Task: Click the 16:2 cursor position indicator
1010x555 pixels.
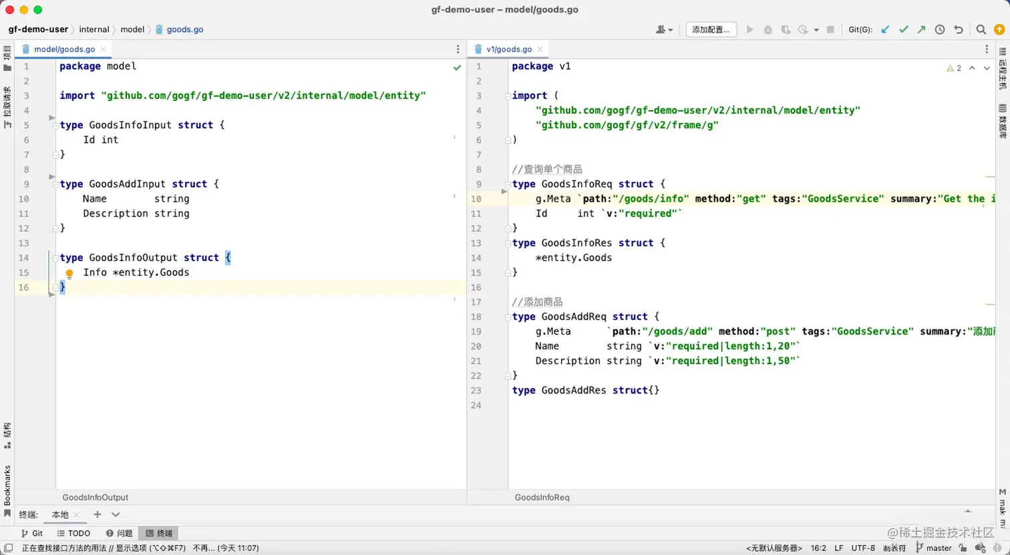Action: (x=818, y=548)
